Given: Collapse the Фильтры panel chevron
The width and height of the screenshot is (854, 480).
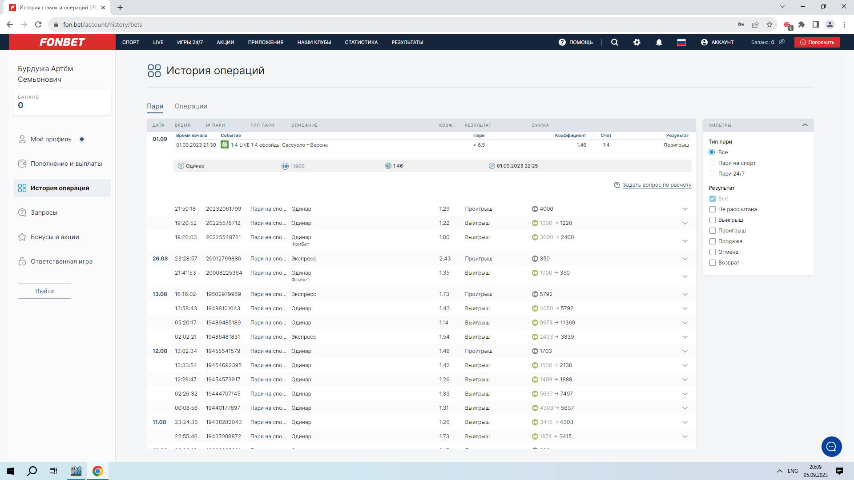Looking at the screenshot, I should (x=805, y=125).
